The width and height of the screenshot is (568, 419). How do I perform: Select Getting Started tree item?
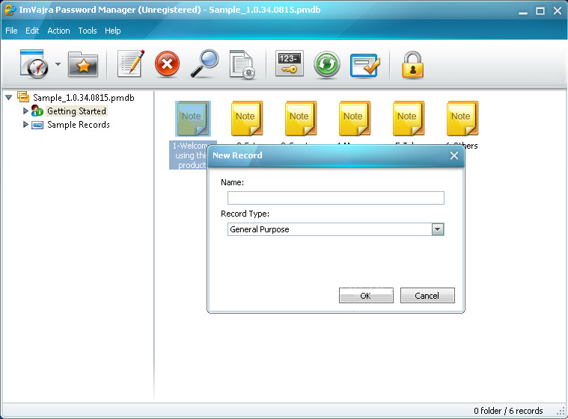[76, 111]
